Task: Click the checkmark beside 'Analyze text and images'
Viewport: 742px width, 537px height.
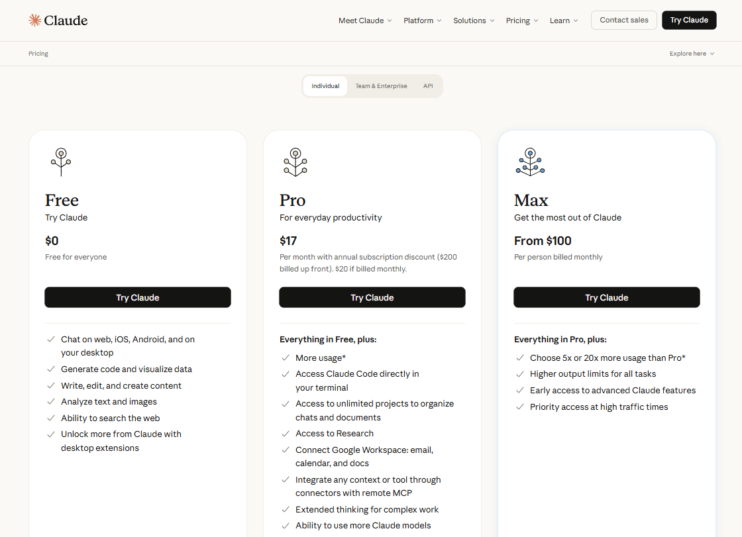Action: [50, 402]
